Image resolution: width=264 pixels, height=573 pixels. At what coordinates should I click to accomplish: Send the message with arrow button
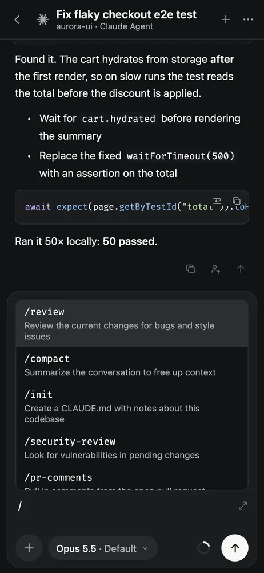click(x=235, y=548)
